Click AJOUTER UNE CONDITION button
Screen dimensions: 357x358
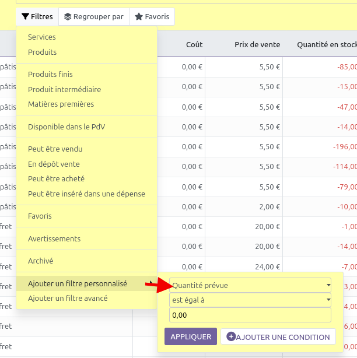pos(278,336)
